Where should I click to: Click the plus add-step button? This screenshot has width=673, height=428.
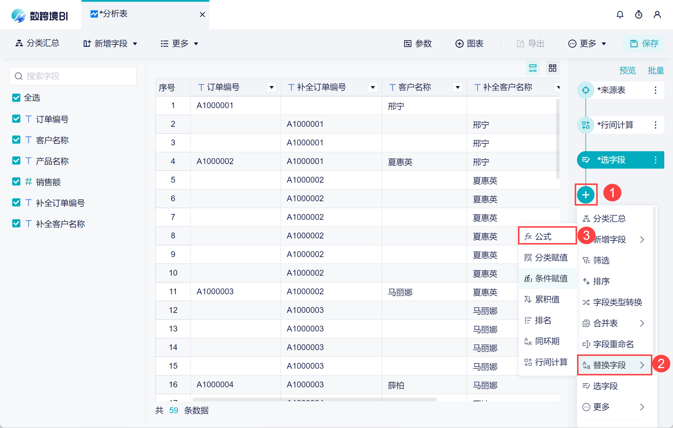(586, 195)
